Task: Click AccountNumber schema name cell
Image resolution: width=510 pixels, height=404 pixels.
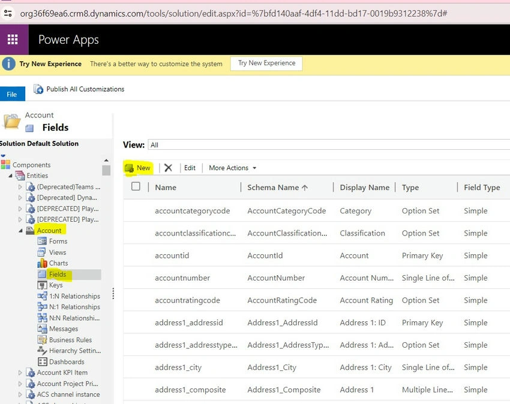Action: (x=276, y=278)
